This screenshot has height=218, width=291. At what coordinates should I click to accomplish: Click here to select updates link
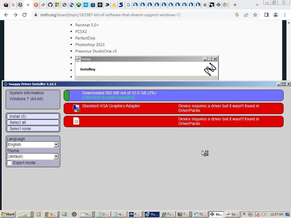[x=108, y=98]
